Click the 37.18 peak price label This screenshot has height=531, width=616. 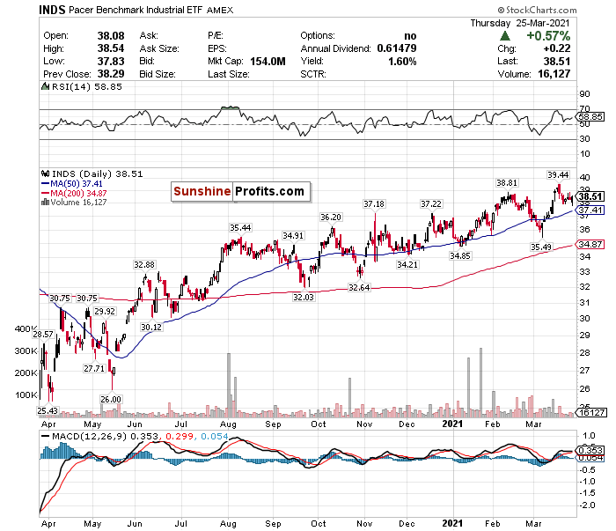pyautogui.click(x=374, y=204)
